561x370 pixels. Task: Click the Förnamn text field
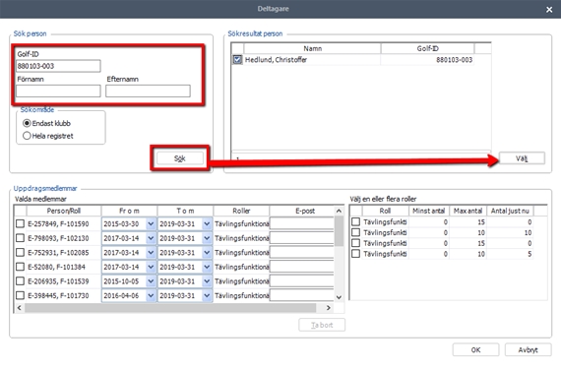click(x=58, y=91)
